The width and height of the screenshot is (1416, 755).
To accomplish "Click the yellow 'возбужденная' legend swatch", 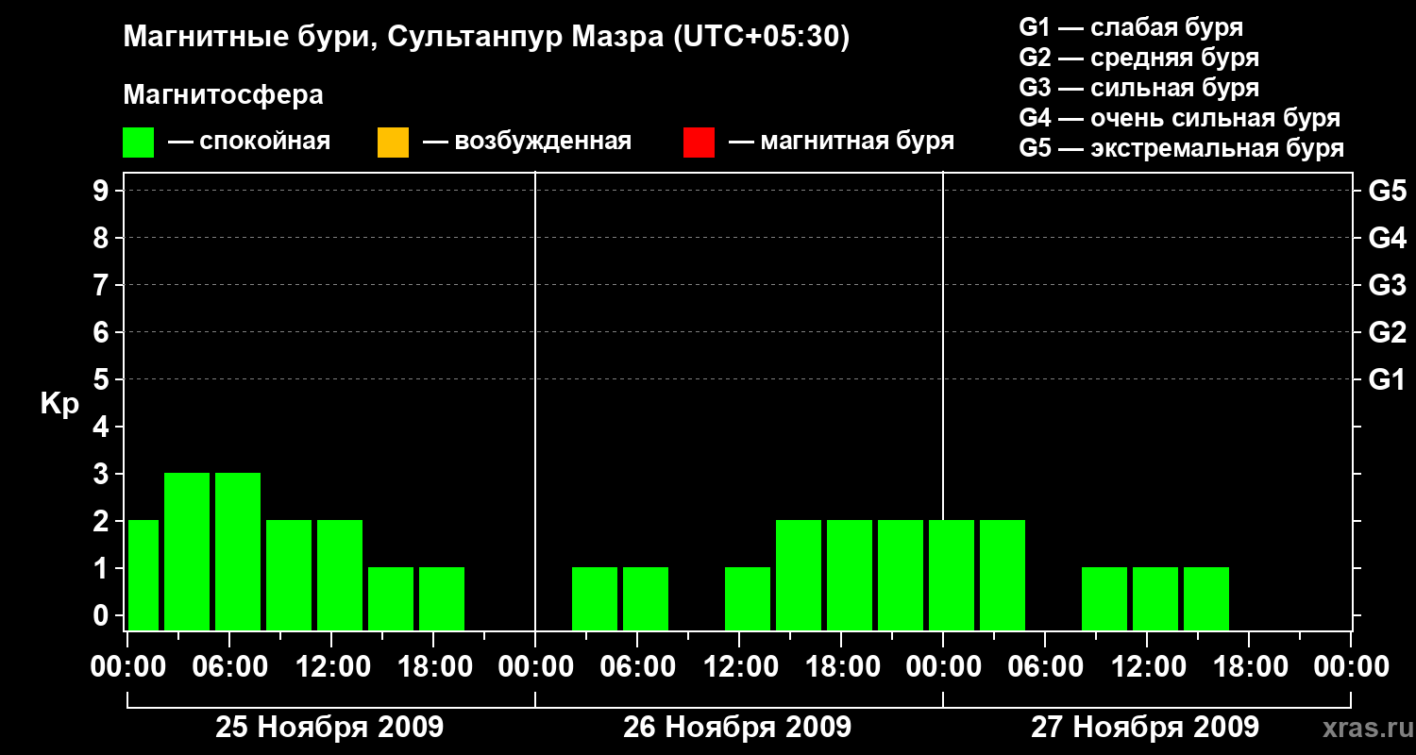I will 393,143.
